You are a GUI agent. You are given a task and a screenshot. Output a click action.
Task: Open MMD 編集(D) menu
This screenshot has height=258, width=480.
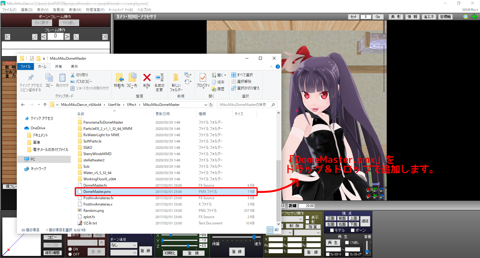[27, 10]
